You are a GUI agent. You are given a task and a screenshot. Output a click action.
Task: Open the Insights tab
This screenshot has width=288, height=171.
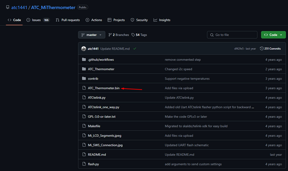click(x=162, y=20)
